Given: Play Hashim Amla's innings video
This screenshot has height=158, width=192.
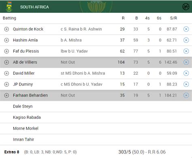Looking at the screenshot, I should coord(186,40).
